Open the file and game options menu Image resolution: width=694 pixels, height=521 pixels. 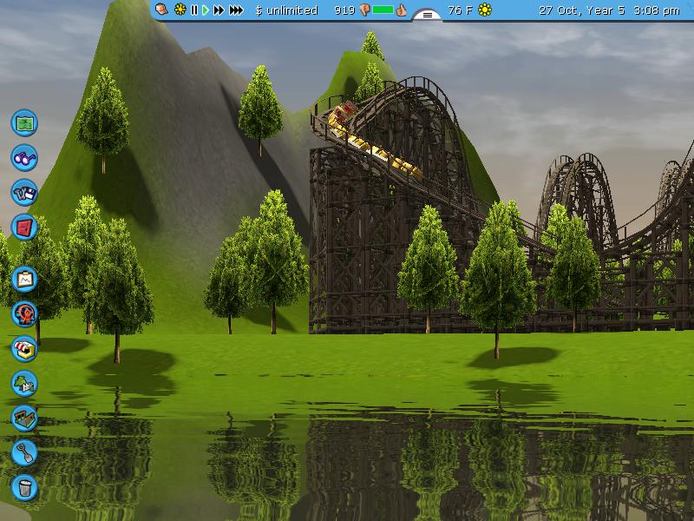(24, 193)
